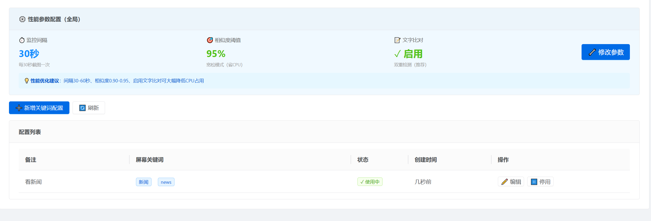Click the 状态 column header

[x=363, y=160]
